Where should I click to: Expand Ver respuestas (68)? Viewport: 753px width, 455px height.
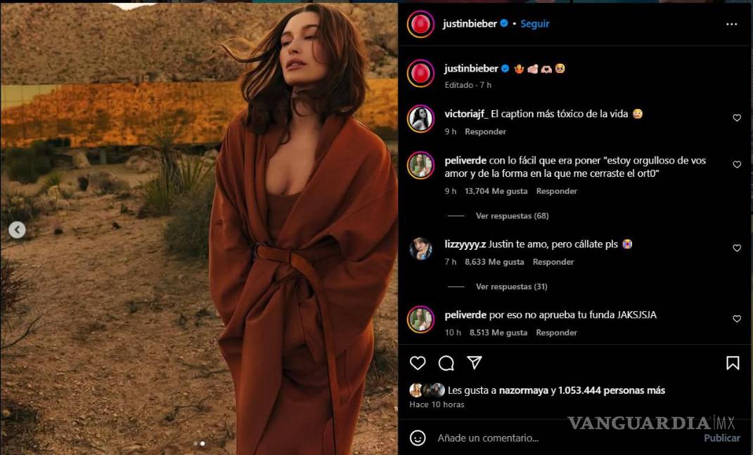pyautogui.click(x=512, y=216)
